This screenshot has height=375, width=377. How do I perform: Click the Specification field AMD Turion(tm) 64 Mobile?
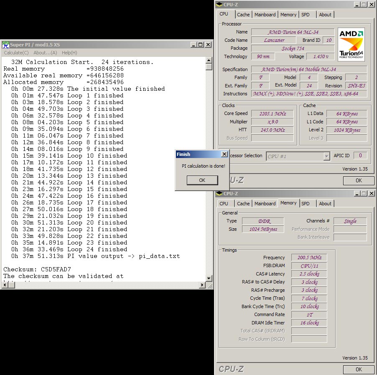pyautogui.click(x=309, y=69)
